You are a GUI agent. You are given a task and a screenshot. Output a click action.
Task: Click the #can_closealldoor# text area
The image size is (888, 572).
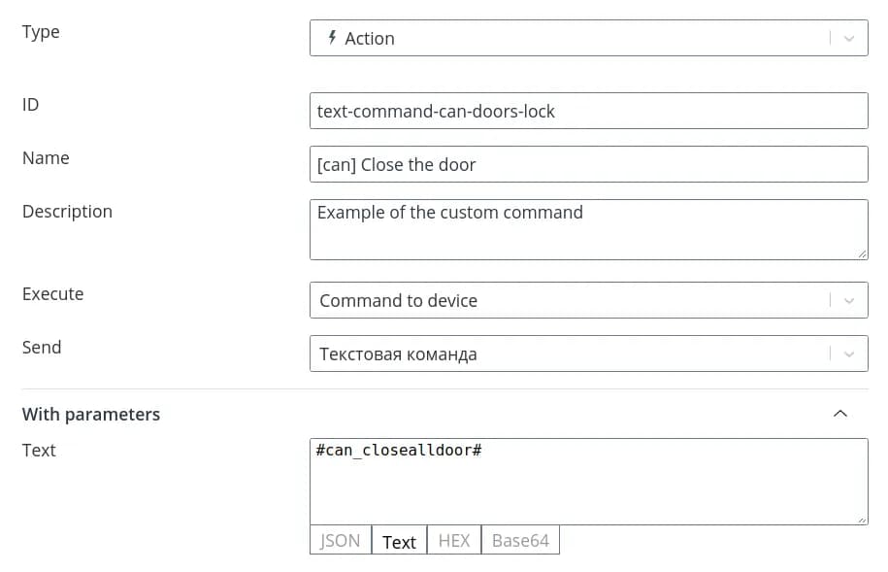click(588, 481)
